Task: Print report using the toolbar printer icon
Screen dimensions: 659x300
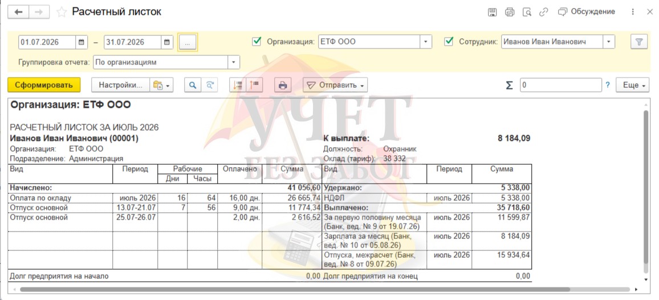Action: click(283, 85)
